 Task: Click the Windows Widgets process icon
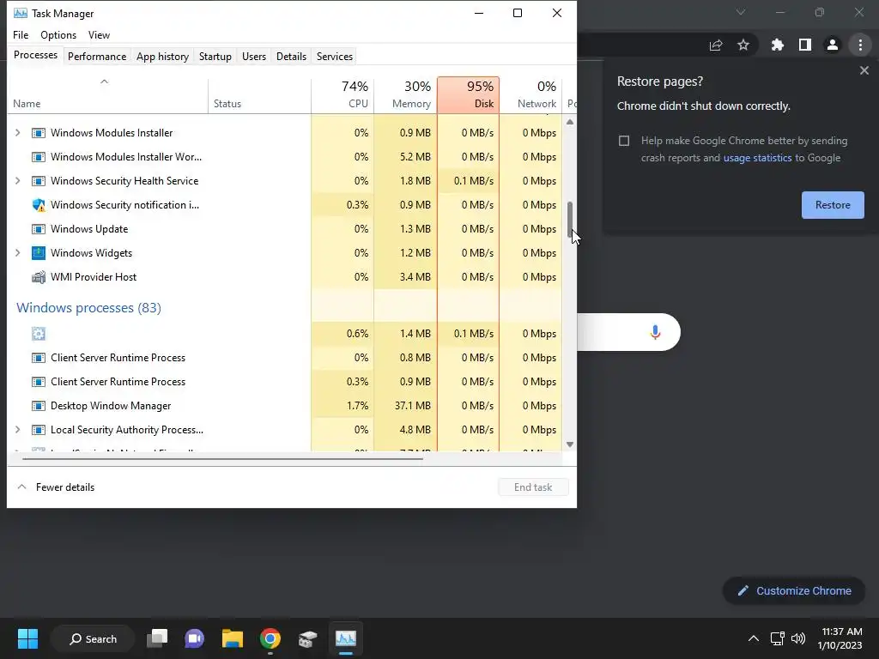(38, 253)
